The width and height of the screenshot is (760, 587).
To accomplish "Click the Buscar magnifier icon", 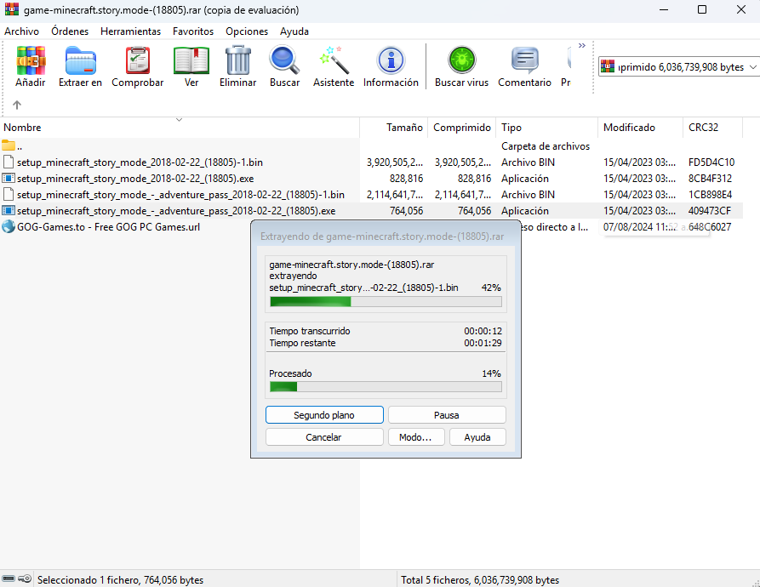I will 284,61.
